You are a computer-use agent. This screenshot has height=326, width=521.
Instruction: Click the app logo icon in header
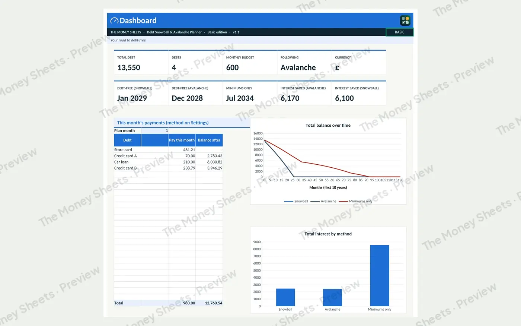(405, 20)
